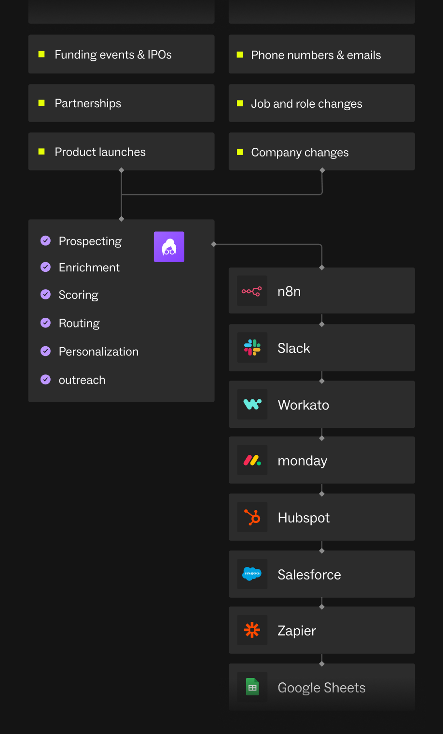The height and width of the screenshot is (734, 443).
Task: Click the n8n logo icon
Action: coord(252,291)
